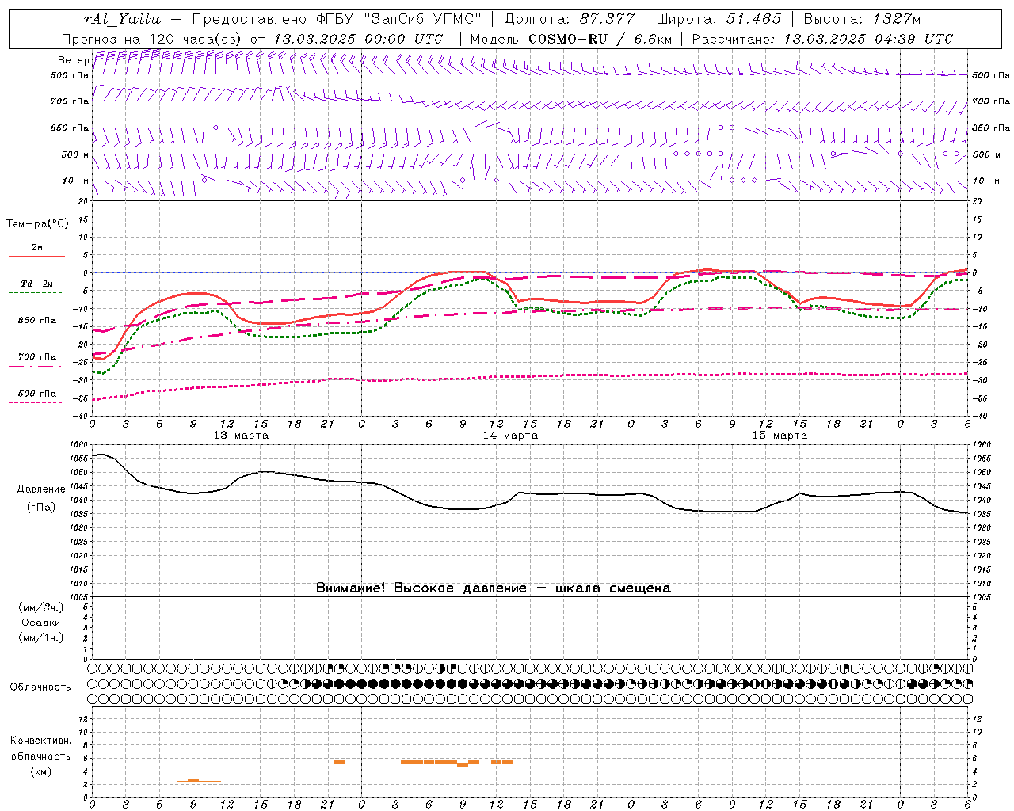The width and height of the screenshot is (1014, 811).
Task: Click the Td 2м dew point legend entry
Action: click(37, 284)
